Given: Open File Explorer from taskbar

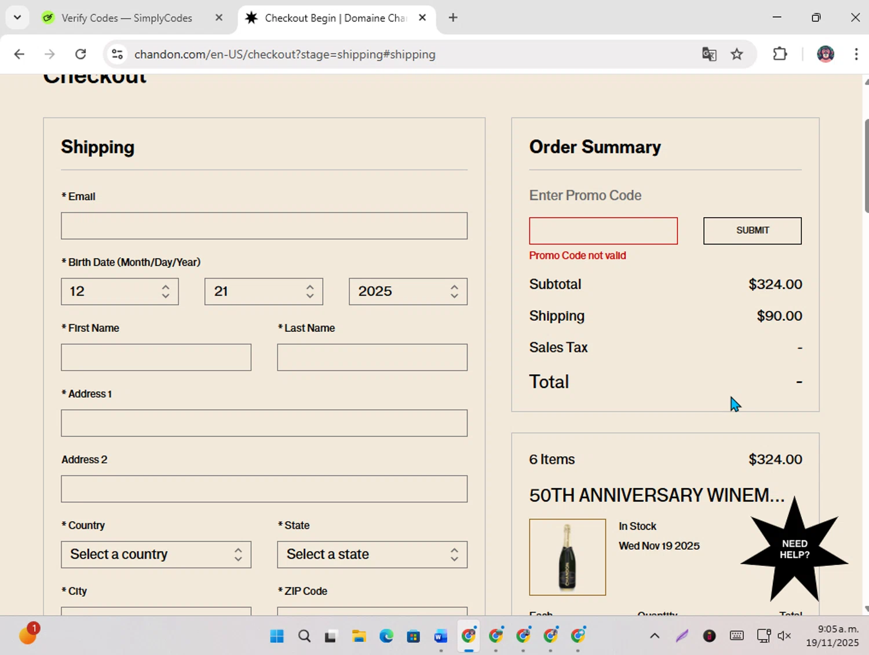Looking at the screenshot, I should (x=359, y=636).
